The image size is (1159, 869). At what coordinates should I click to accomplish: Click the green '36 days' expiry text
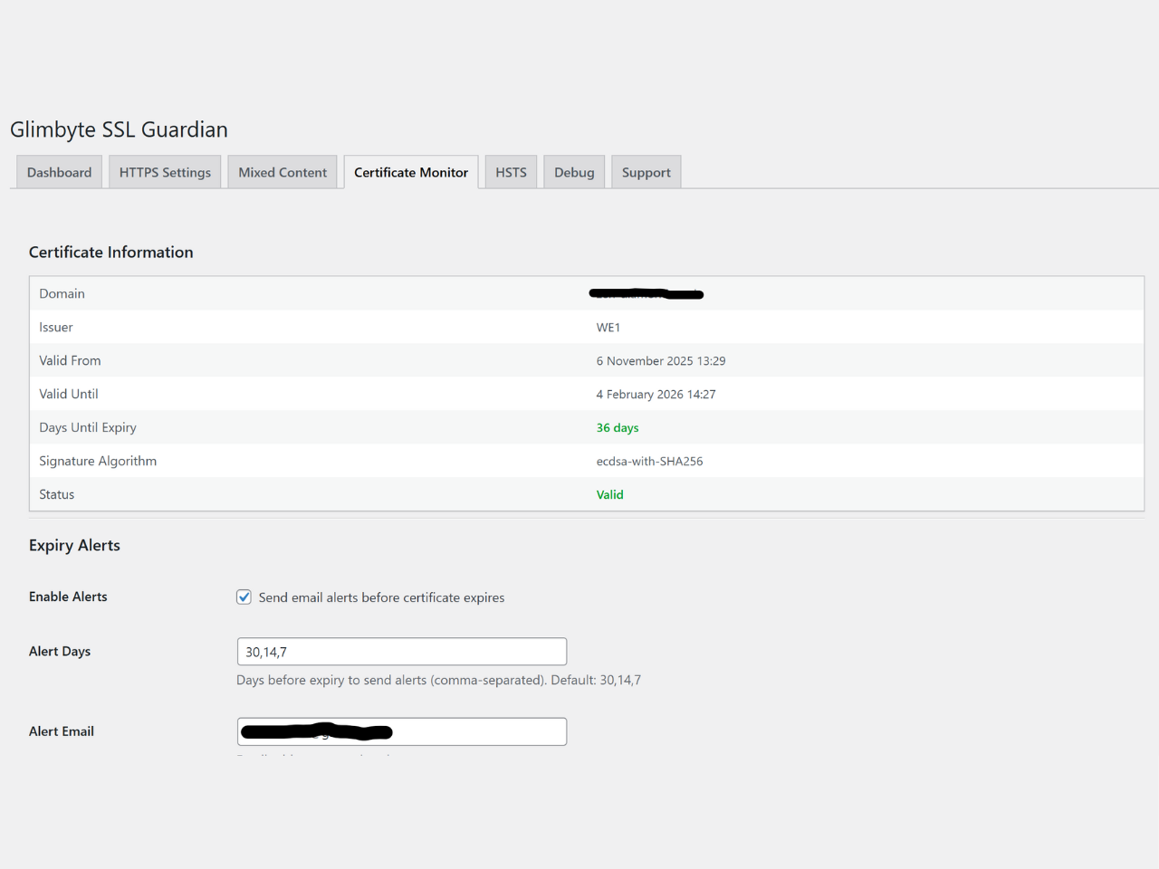pos(618,428)
